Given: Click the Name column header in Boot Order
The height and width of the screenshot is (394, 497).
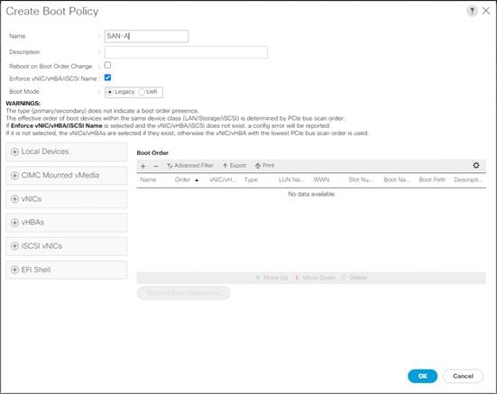Looking at the screenshot, I should [x=148, y=180].
